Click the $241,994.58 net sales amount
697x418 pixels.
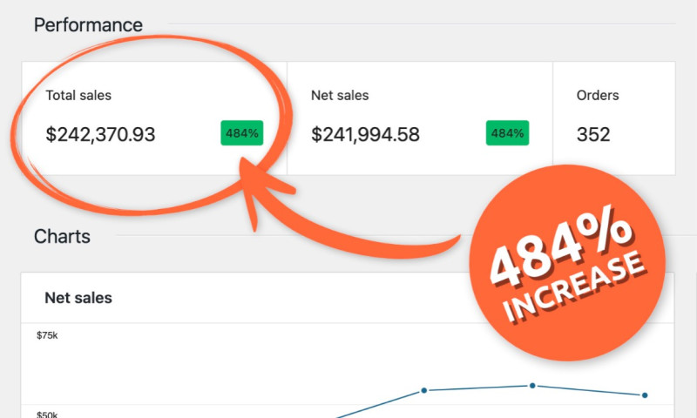(365, 135)
